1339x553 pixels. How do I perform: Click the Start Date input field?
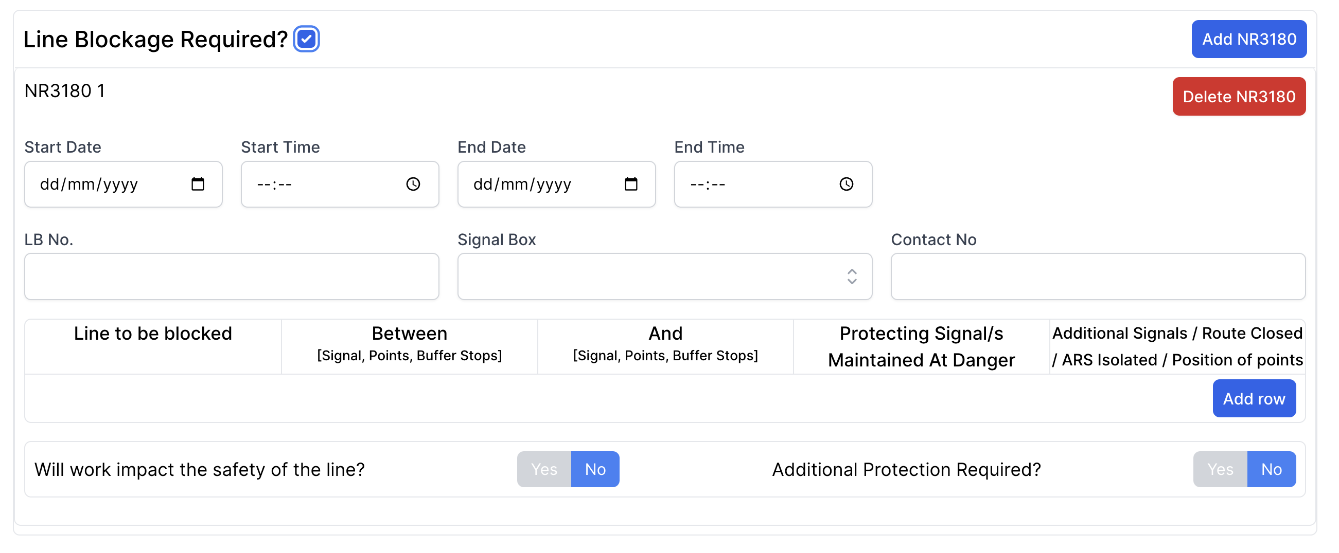click(104, 184)
